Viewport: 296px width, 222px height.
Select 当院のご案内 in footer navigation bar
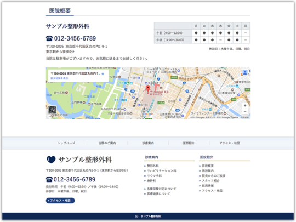tap(107, 143)
